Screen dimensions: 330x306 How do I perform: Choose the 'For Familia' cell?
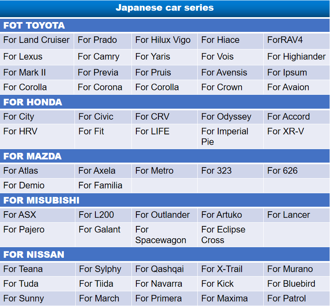100,185
